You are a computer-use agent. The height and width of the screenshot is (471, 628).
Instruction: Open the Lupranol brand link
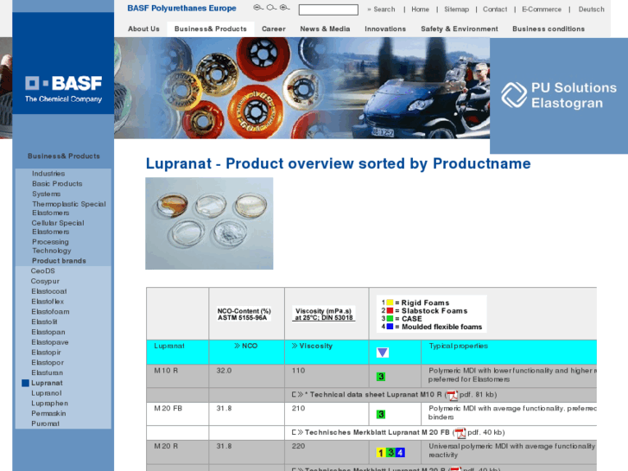(47, 393)
